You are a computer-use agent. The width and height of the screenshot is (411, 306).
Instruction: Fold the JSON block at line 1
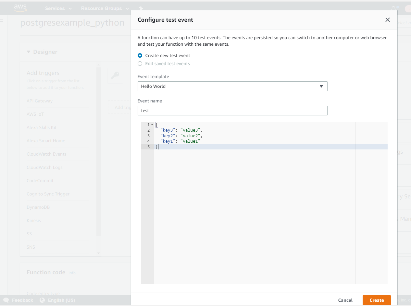click(x=152, y=125)
